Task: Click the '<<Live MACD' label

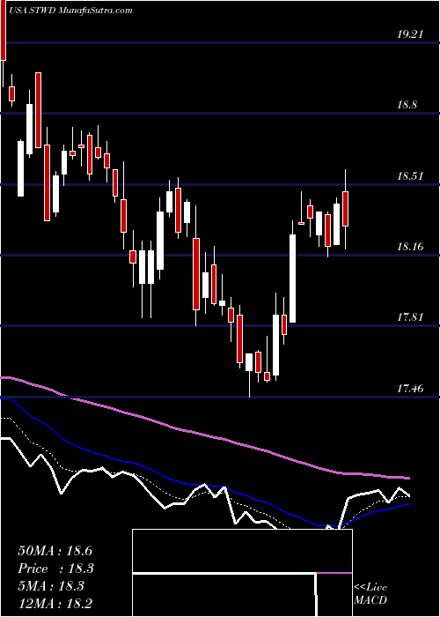Action: click(370, 594)
